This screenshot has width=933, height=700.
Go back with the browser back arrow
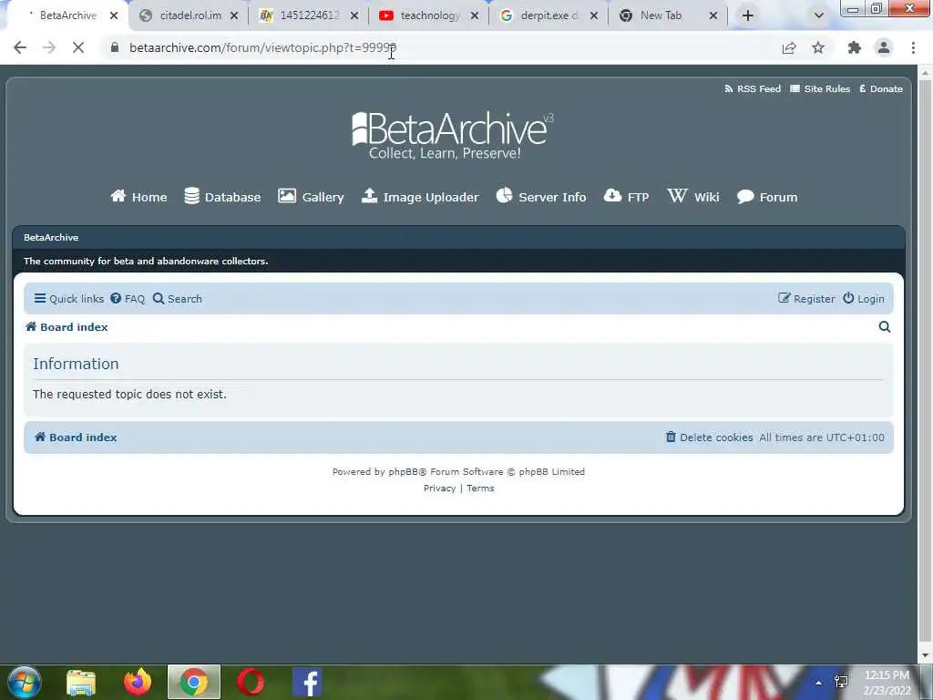coord(20,47)
